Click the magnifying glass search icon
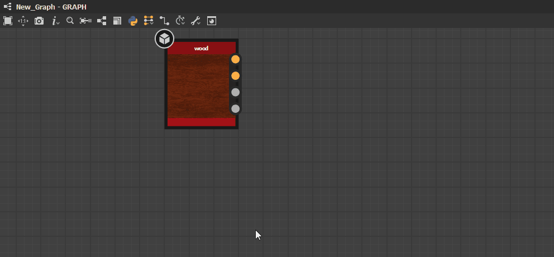The width and height of the screenshot is (554, 257). tap(70, 21)
